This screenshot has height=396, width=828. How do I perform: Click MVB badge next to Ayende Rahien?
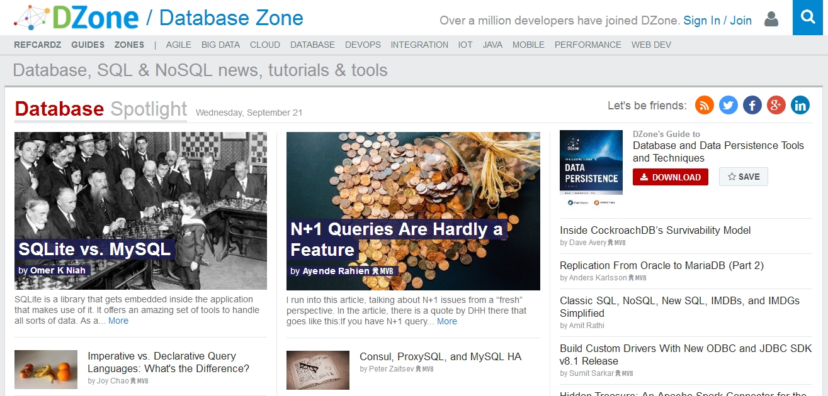[x=382, y=271]
